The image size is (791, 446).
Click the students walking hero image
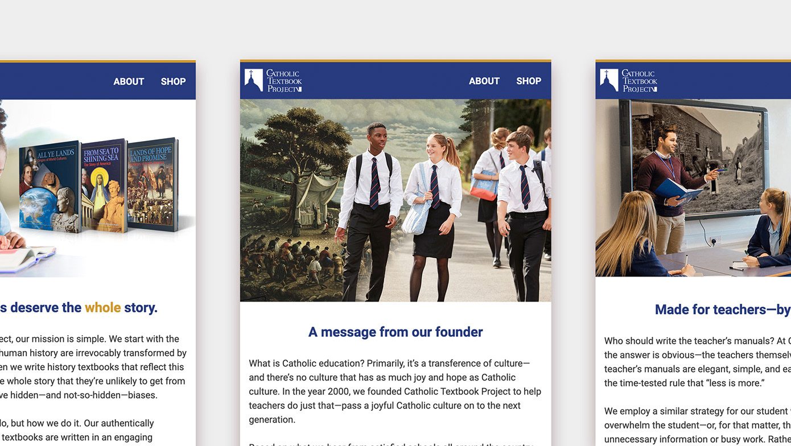point(395,200)
